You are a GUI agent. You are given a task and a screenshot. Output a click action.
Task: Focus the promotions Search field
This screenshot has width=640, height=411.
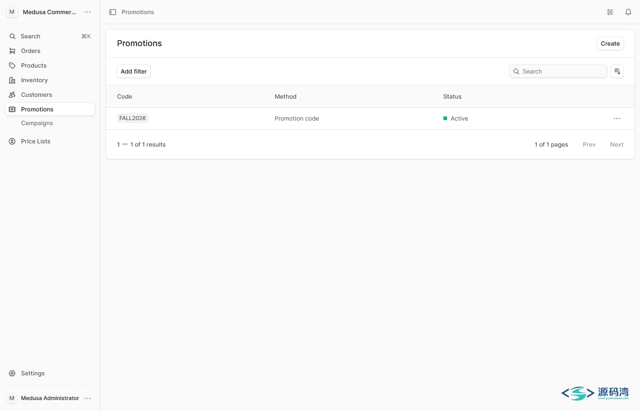tap(558, 71)
